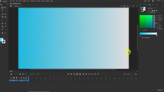Open the Control menu
Image resolution: width=164 pixels, height=92 pixels.
coord(39,1)
